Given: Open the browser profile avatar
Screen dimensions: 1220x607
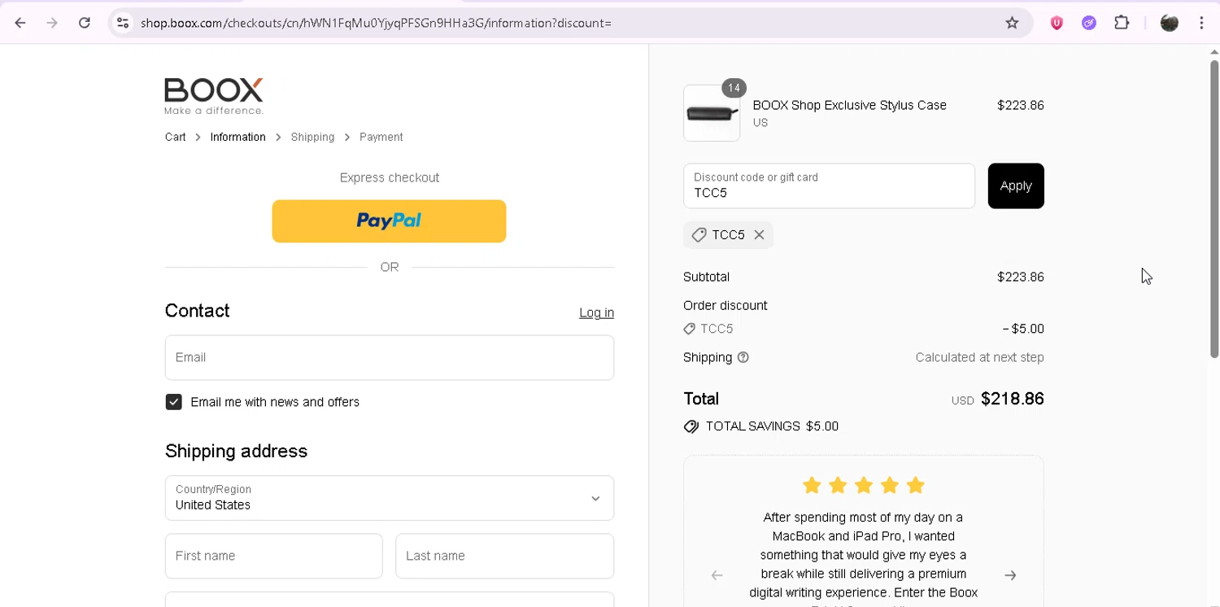Looking at the screenshot, I should [1170, 23].
